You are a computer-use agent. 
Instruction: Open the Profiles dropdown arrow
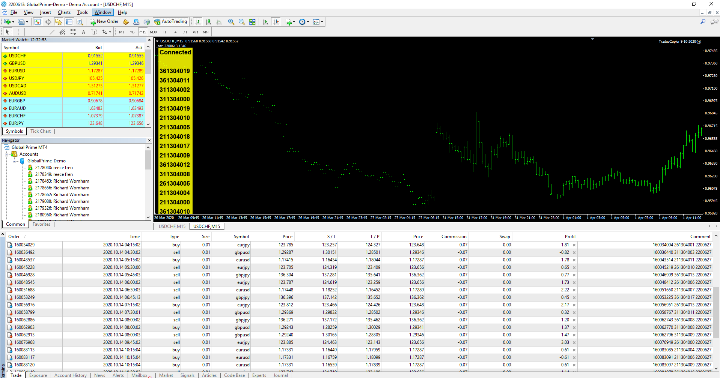27,22
